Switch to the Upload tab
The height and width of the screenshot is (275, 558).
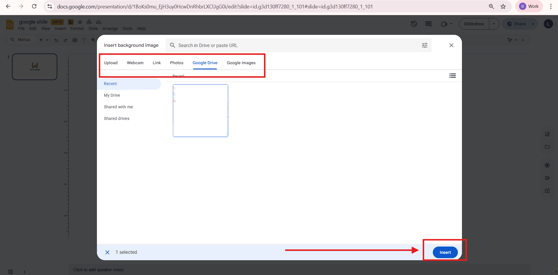[111, 63]
